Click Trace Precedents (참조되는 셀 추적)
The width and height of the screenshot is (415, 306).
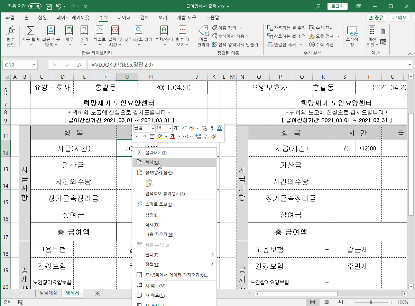[287, 28]
